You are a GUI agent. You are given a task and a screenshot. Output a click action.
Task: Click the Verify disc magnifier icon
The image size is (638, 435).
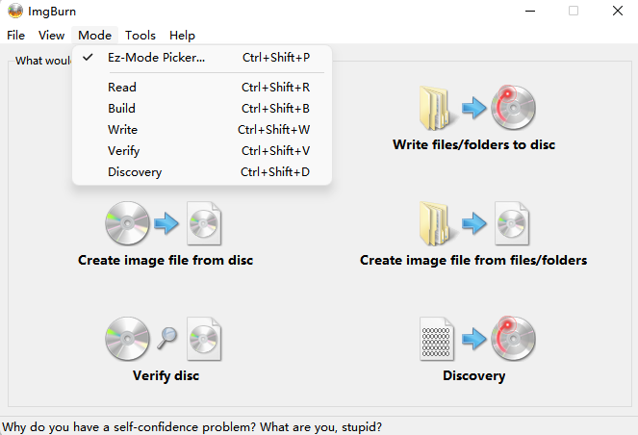point(165,339)
